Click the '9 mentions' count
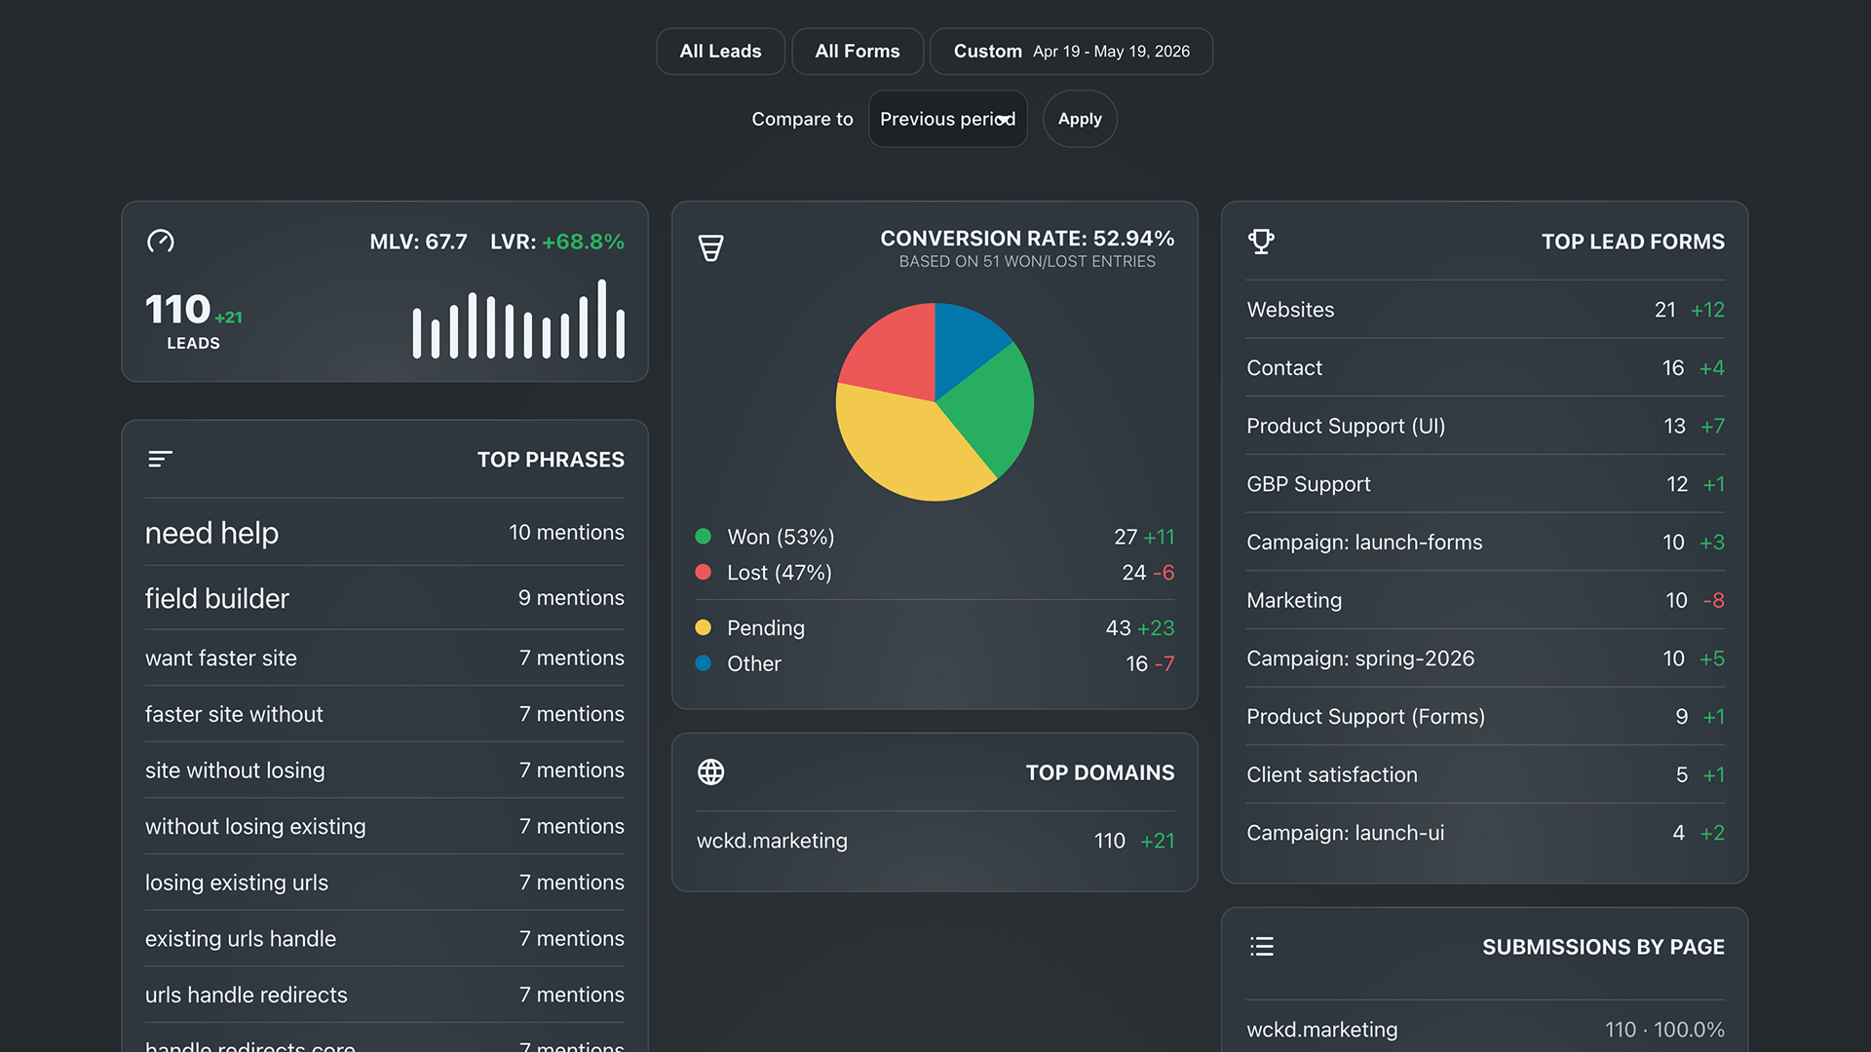 pyautogui.click(x=571, y=598)
